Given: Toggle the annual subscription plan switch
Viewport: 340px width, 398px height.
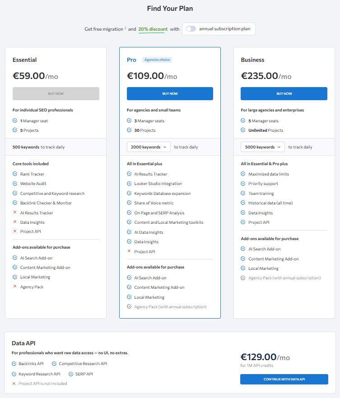Looking at the screenshot, I should 190,28.
